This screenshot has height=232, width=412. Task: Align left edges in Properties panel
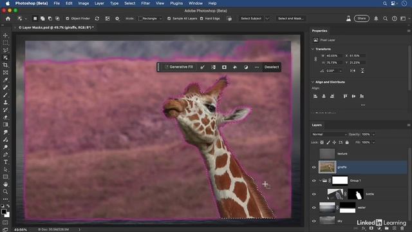[x=315, y=96]
